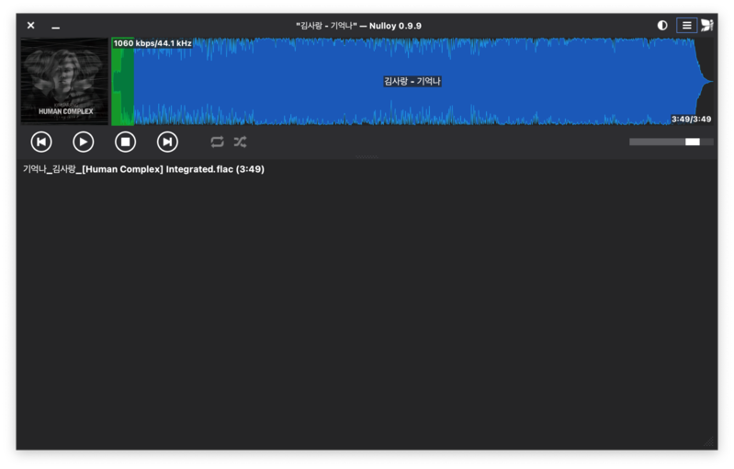Click the splitter handle above playlist
734x469 pixels.
pyautogui.click(x=367, y=157)
